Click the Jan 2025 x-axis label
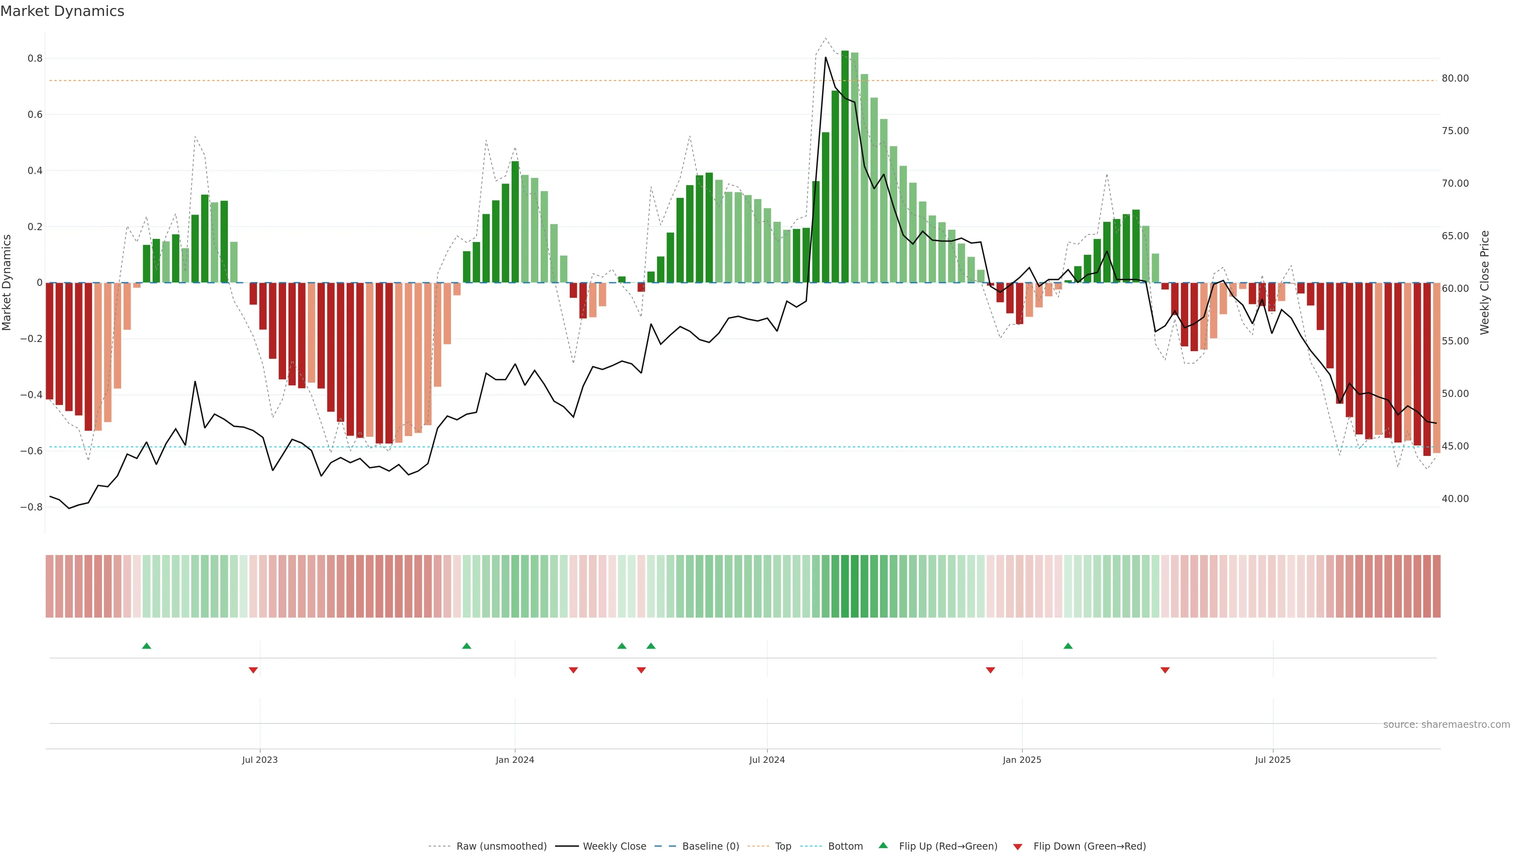This screenshot has height=860, width=1530. (x=1022, y=760)
